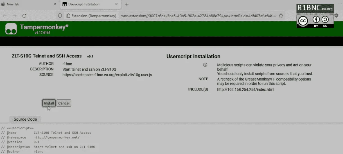Click the @version 0.1 source line
Image resolution: width=343 pixels, height=154 pixels.
click(20, 142)
